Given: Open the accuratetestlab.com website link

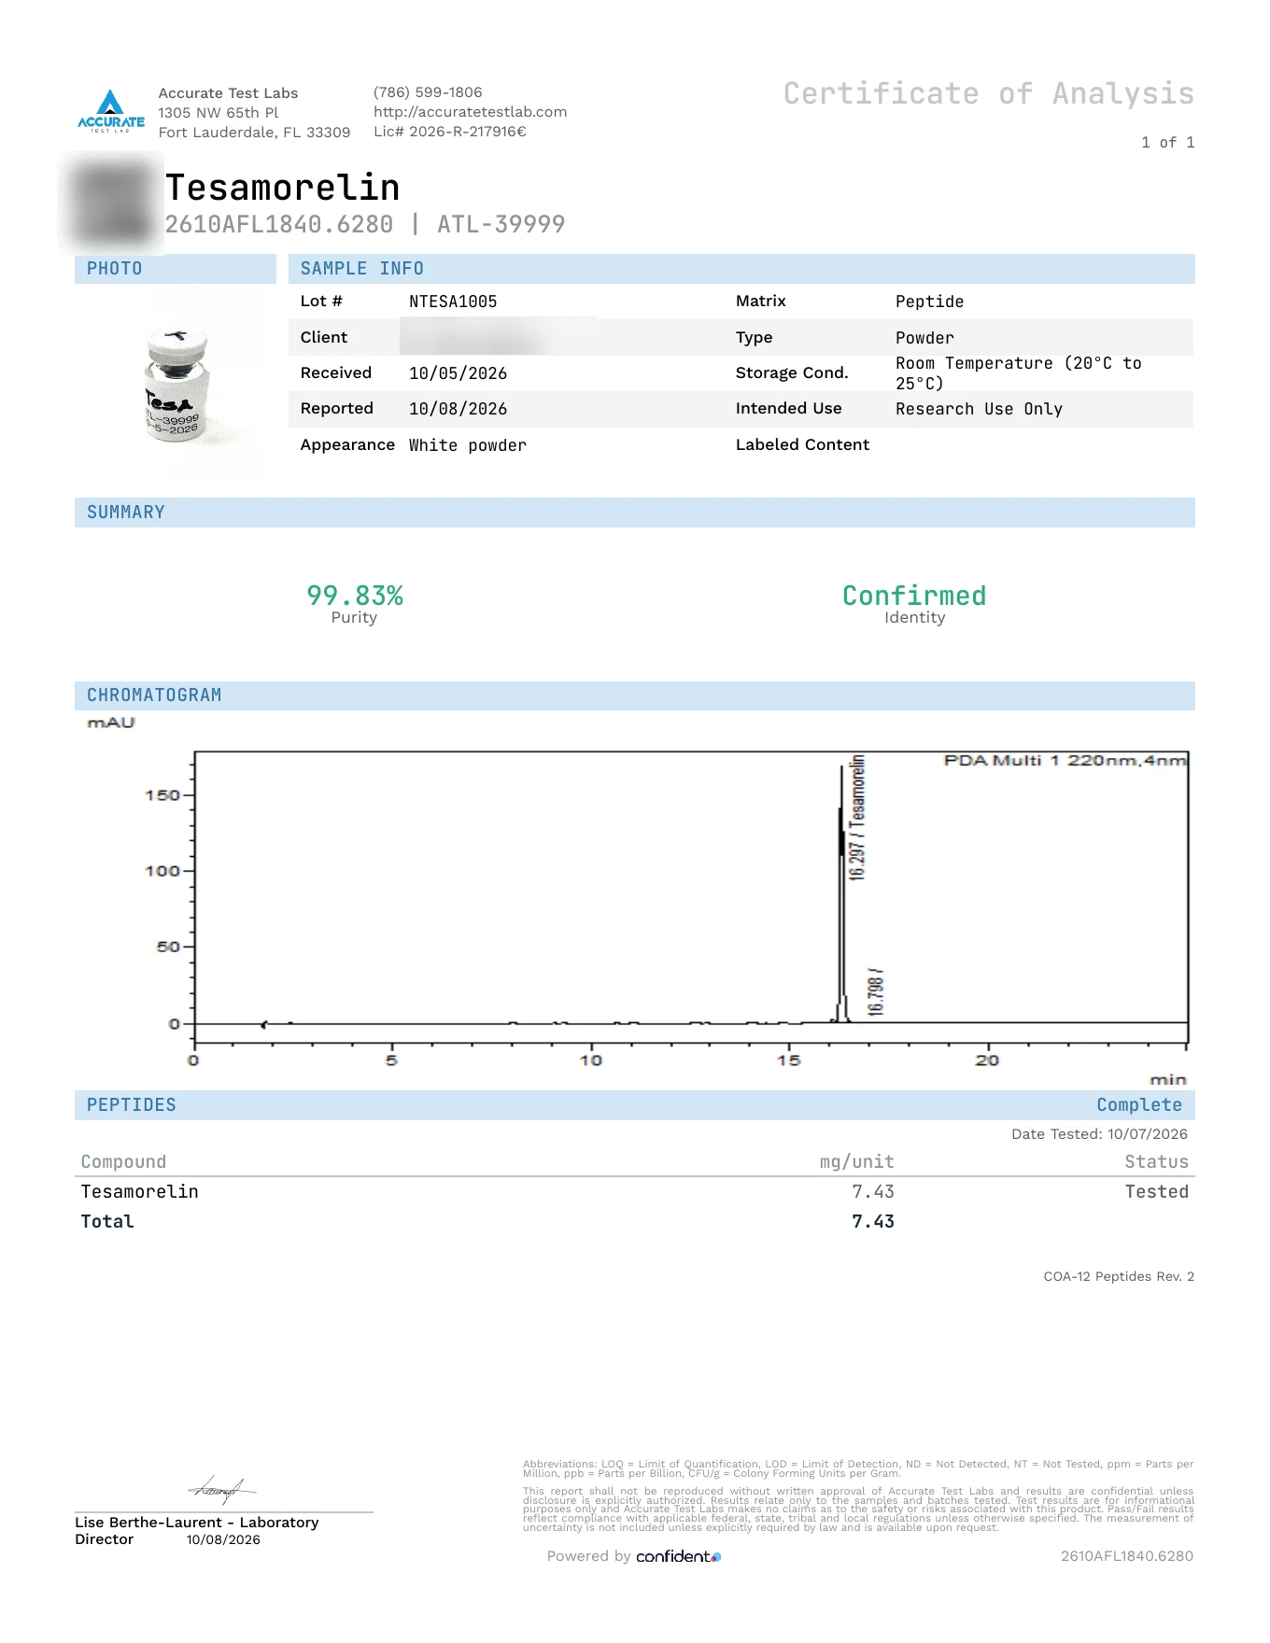Looking at the screenshot, I should coord(471,112).
